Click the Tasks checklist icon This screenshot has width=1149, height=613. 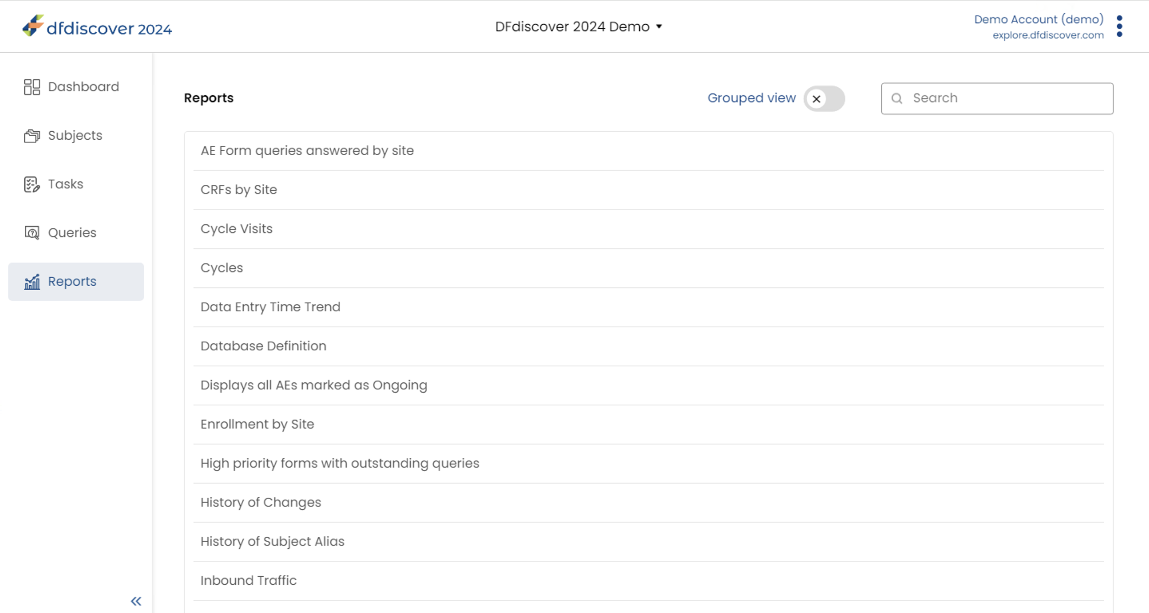[x=32, y=184]
